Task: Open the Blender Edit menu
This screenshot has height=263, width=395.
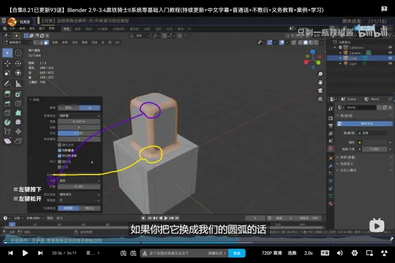Action: [22, 29]
